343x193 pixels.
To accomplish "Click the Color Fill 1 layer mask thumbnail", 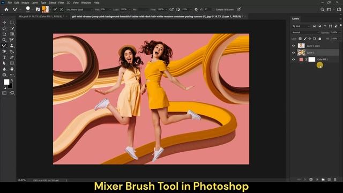I will pyautogui.click(x=312, y=60).
